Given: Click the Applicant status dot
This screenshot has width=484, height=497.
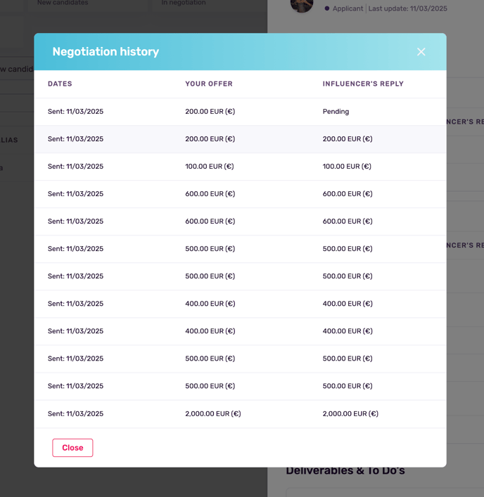Looking at the screenshot, I should [327, 8].
